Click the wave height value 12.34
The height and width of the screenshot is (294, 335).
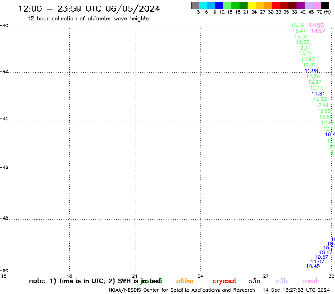pyautogui.click(x=313, y=76)
